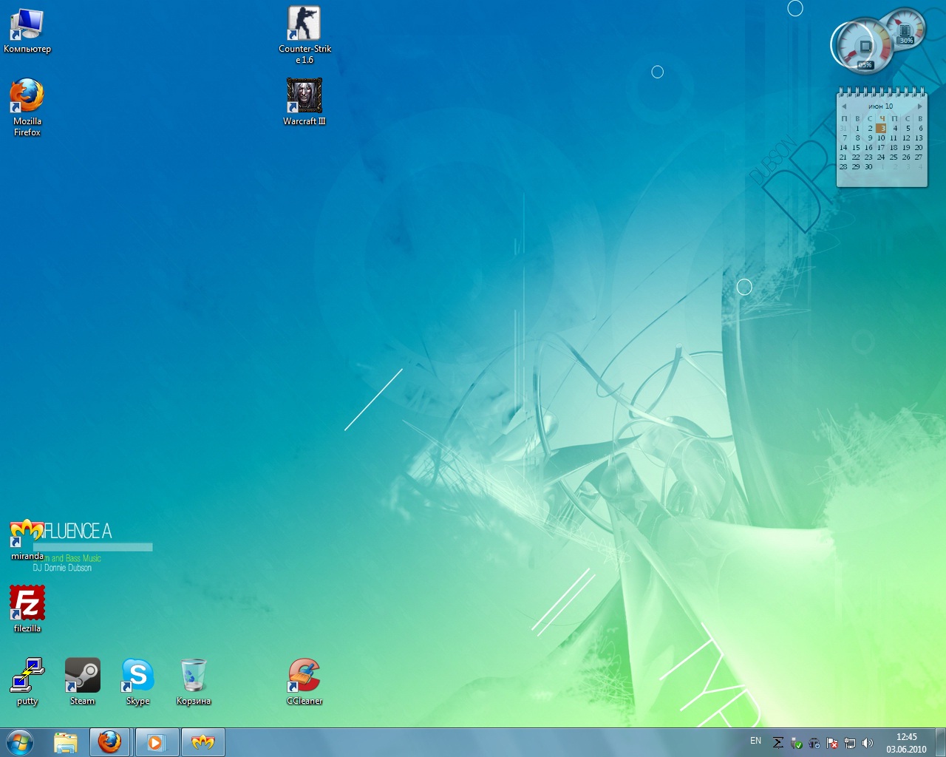The image size is (946, 757).
Task: Switch the EN input language indicator
Action: point(755,741)
